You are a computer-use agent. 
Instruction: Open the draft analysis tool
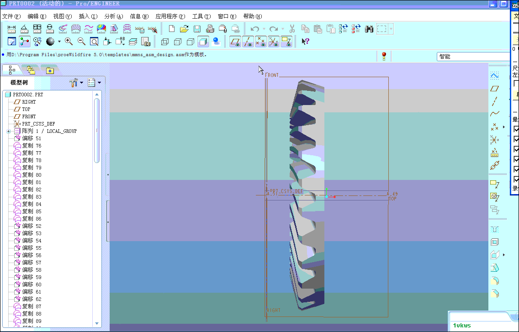coord(114,29)
